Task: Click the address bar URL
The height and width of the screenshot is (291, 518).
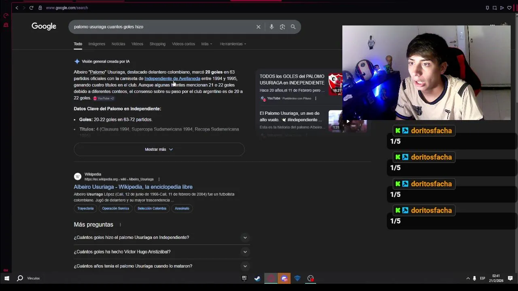Action: tap(67, 8)
